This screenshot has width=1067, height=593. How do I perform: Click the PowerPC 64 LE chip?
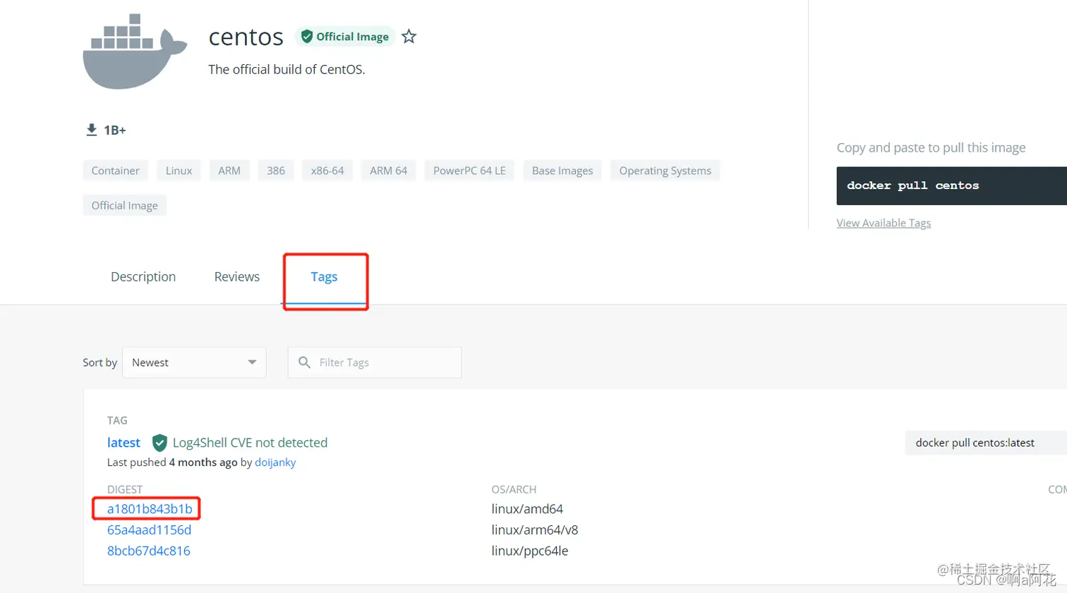tap(469, 171)
